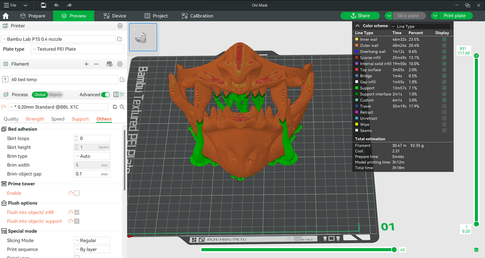485x258 pixels.
Task: Open the Plate type dropdown
Action: (x=77, y=49)
